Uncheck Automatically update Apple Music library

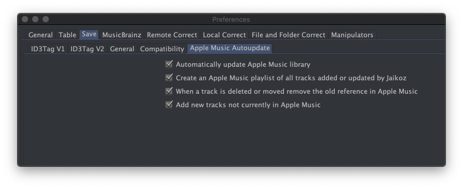[169, 64]
